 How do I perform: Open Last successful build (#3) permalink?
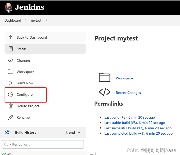click(138, 128)
